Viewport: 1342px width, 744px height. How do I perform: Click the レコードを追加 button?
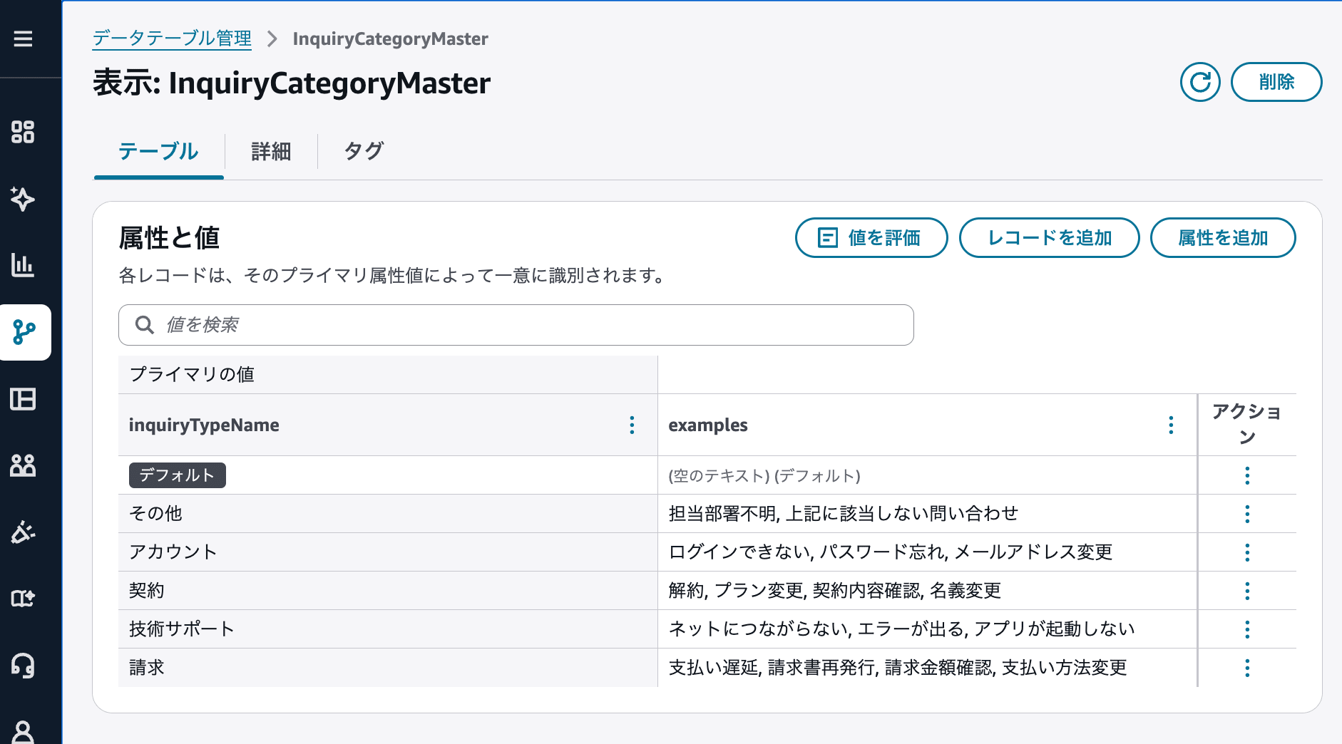click(x=1050, y=238)
